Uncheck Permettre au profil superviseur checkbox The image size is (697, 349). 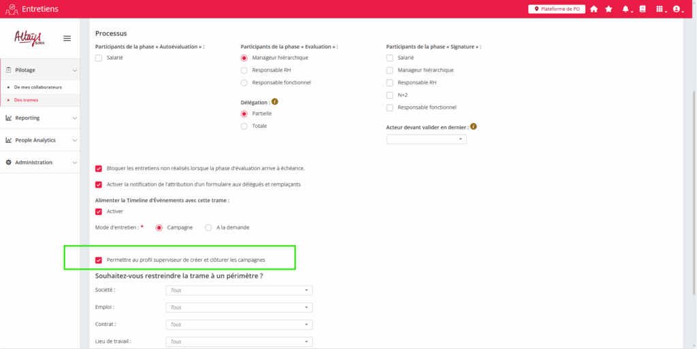[99, 260]
